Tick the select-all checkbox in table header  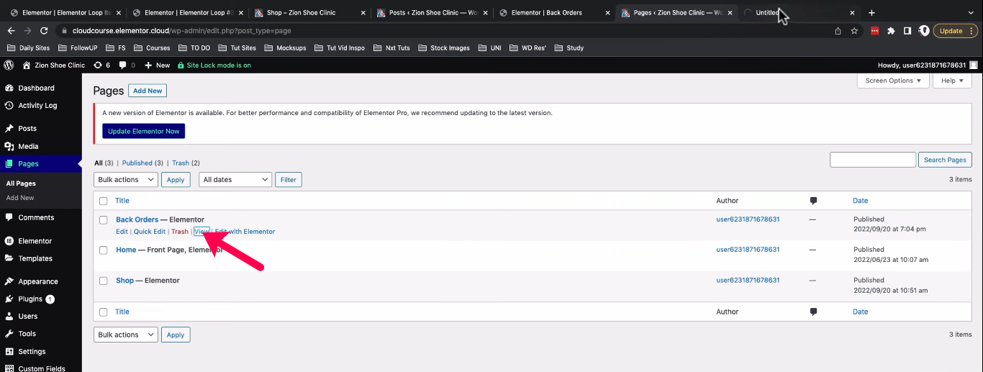[x=103, y=201]
